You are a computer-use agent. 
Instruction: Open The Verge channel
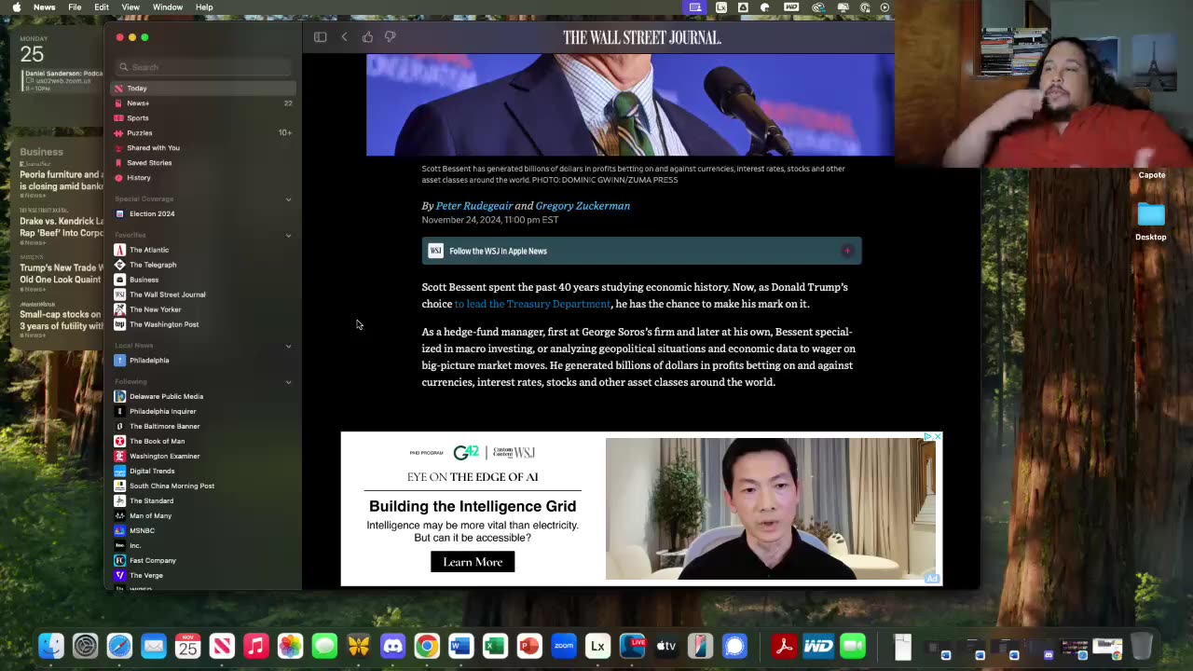pos(146,575)
